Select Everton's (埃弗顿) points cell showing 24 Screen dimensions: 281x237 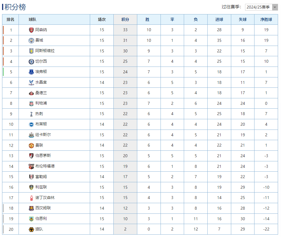coord(125,72)
